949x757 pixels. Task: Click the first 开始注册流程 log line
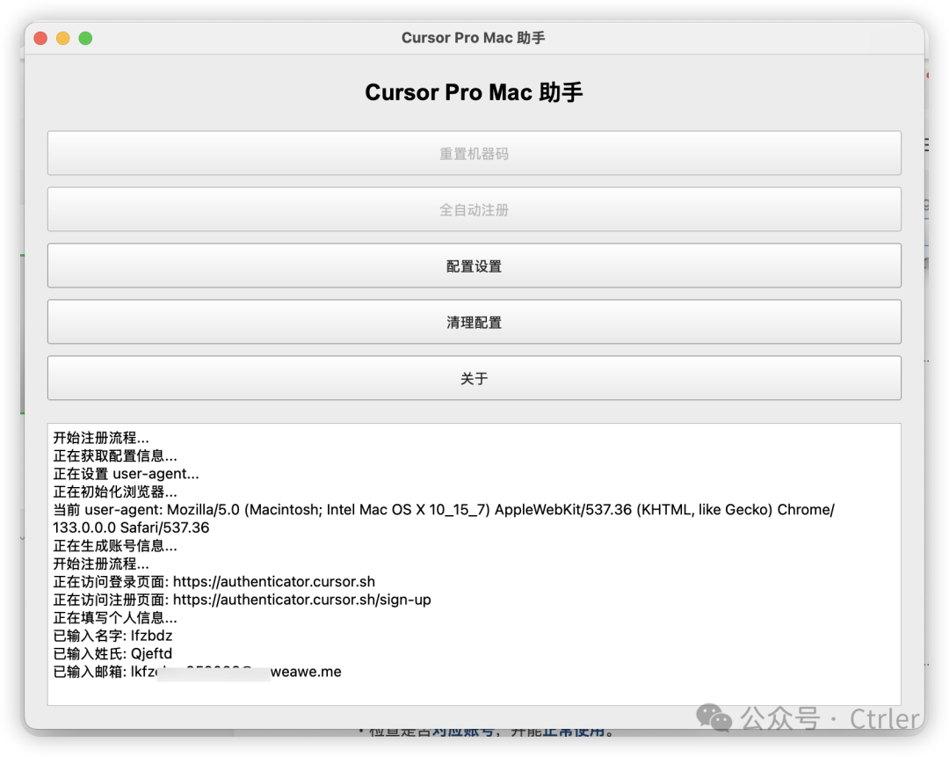(x=101, y=438)
